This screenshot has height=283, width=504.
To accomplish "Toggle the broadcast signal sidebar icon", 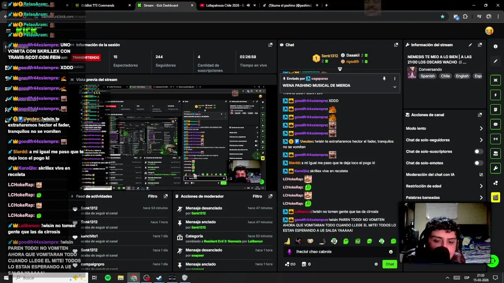I will point(495,139).
